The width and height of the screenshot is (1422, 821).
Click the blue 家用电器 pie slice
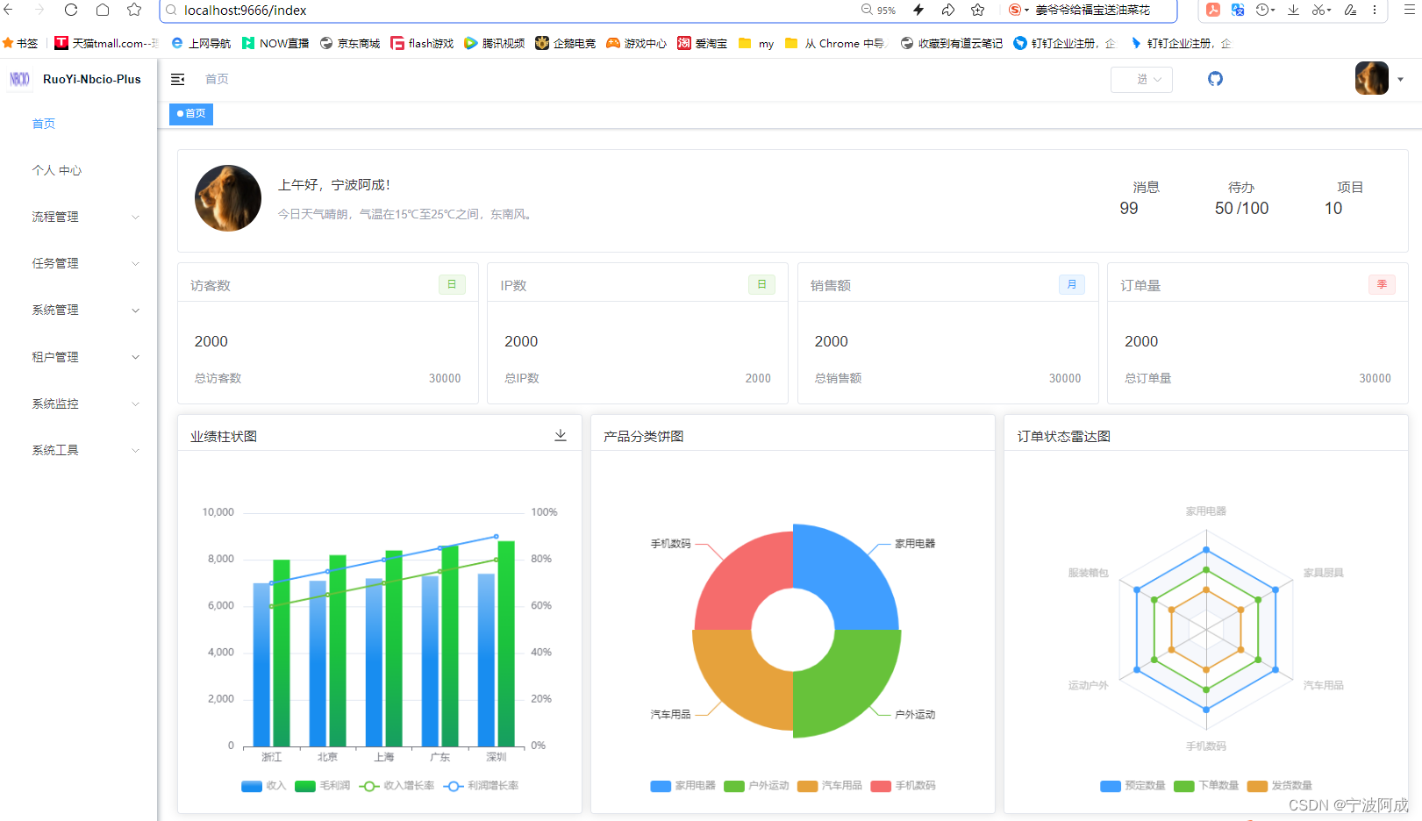(x=855, y=575)
